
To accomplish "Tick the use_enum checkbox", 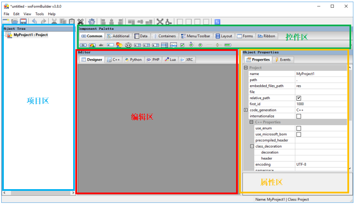I will 299,128.
